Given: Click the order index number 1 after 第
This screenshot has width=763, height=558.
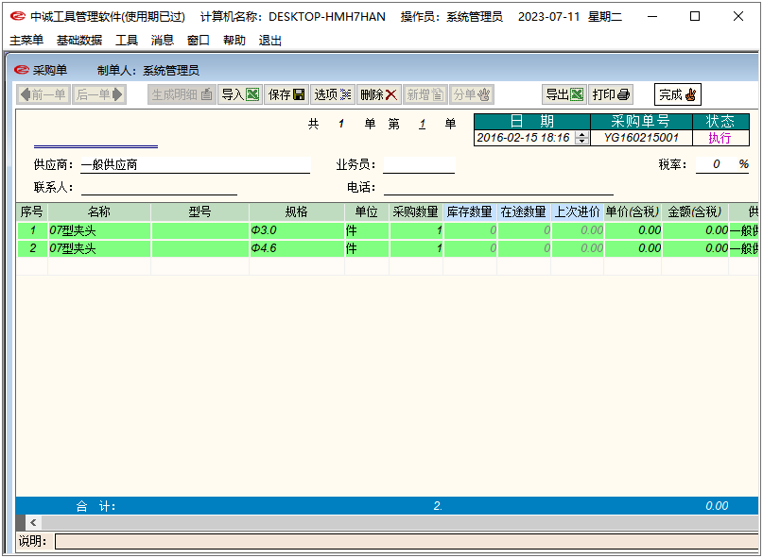Looking at the screenshot, I should (x=423, y=125).
